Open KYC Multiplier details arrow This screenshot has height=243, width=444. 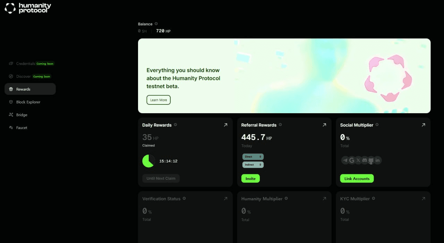(423, 199)
